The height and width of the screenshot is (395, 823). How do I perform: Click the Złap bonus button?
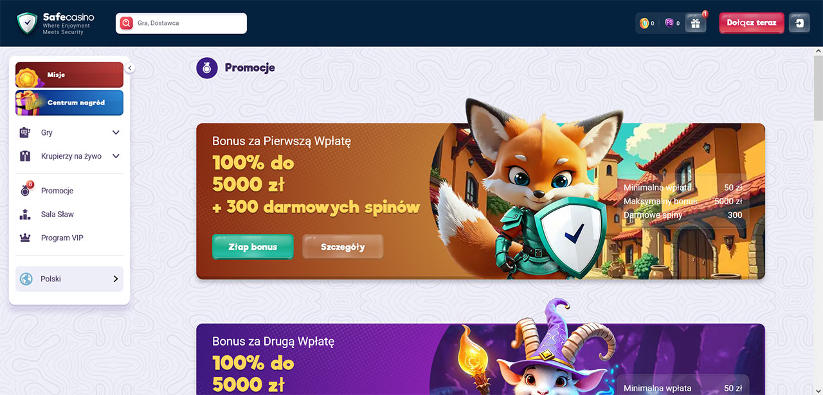click(x=253, y=247)
